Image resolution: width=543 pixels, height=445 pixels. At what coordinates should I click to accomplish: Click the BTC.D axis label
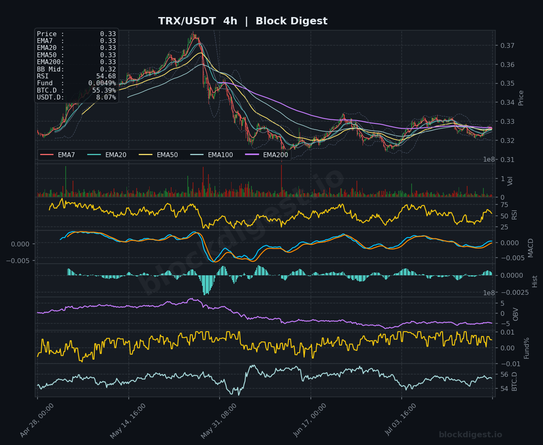515,381
